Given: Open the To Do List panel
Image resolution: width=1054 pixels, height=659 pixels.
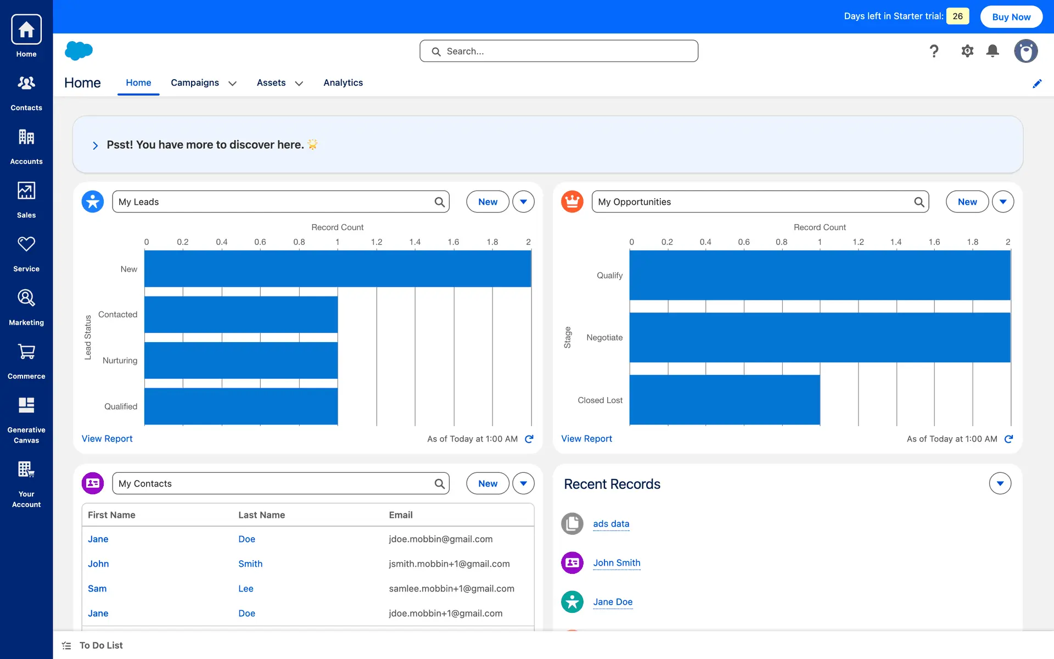Looking at the screenshot, I should point(100,645).
